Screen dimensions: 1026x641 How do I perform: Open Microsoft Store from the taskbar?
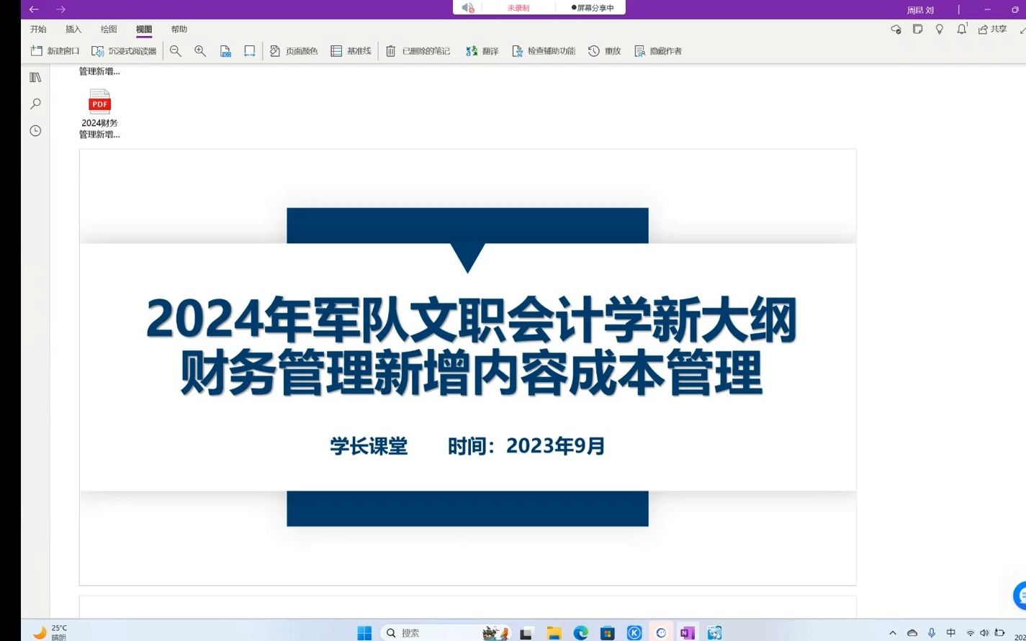coord(608,633)
